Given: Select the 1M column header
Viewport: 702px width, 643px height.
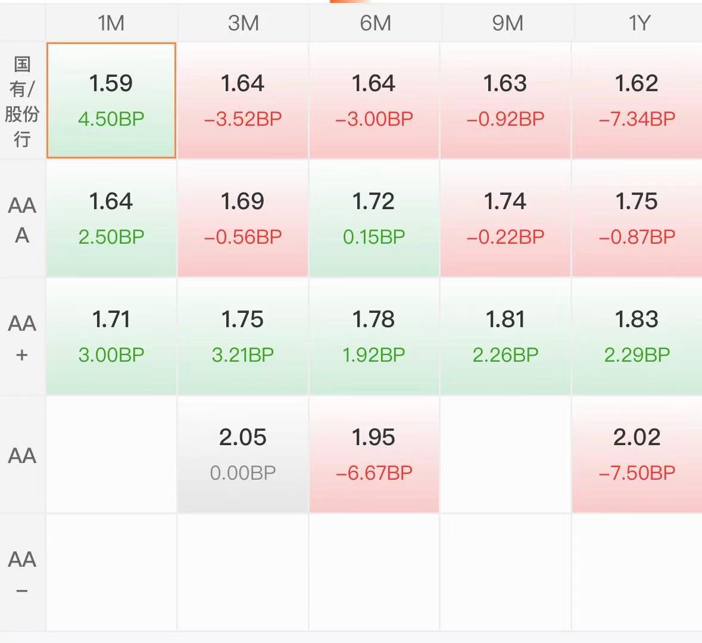Looking at the screenshot, I should tap(111, 23).
